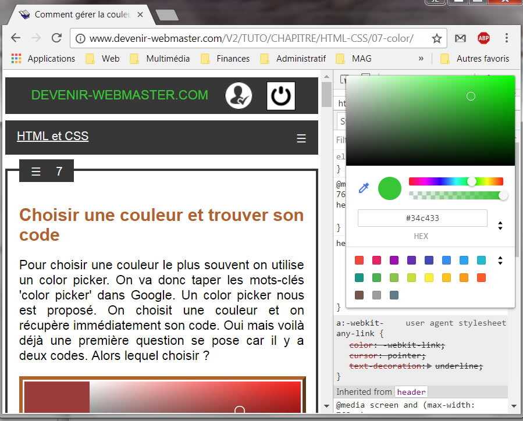Close the 'Comment gérer la couleur' tab
Screen dimensions: 523x421
coord(140,15)
